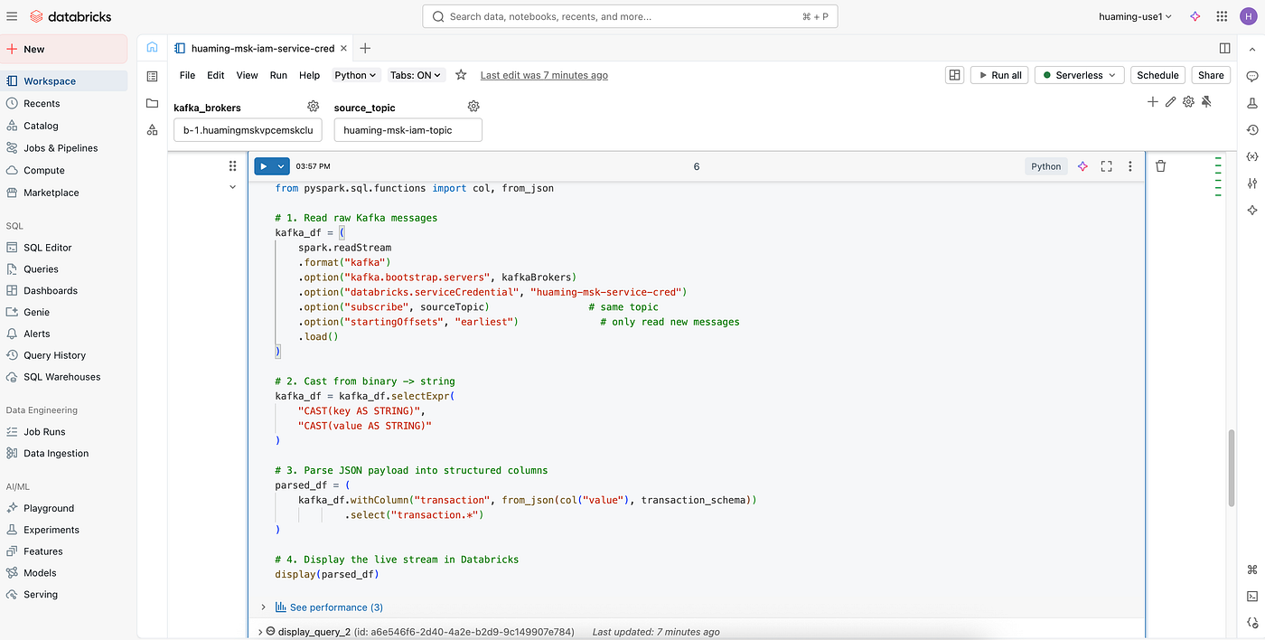Open the environment sliders icon in right rail

coord(1252,184)
